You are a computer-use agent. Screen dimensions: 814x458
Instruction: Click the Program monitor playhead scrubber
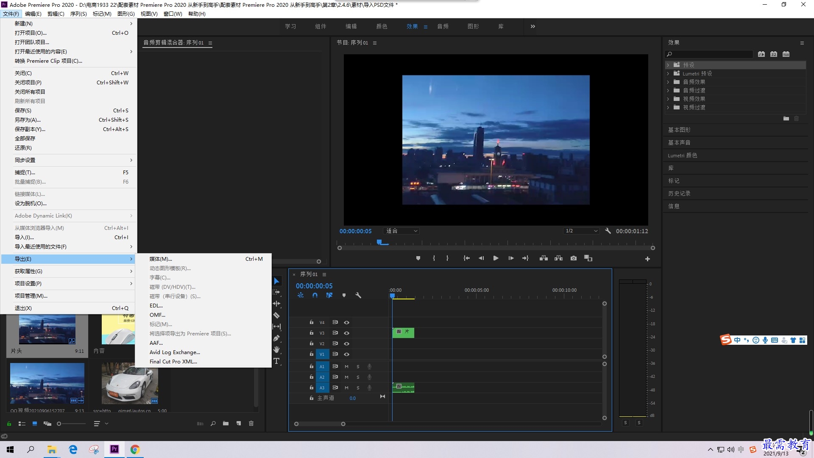(x=380, y=243)
